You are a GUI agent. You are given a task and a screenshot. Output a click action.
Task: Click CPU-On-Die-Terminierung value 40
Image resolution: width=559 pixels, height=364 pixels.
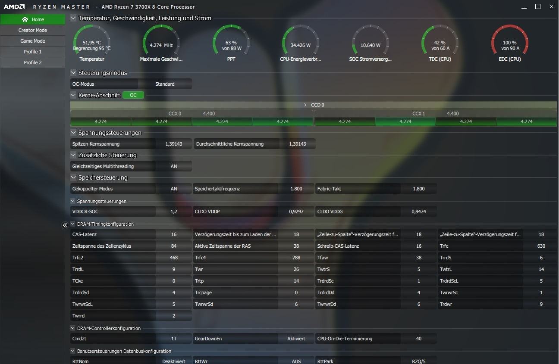pos(419,339)
